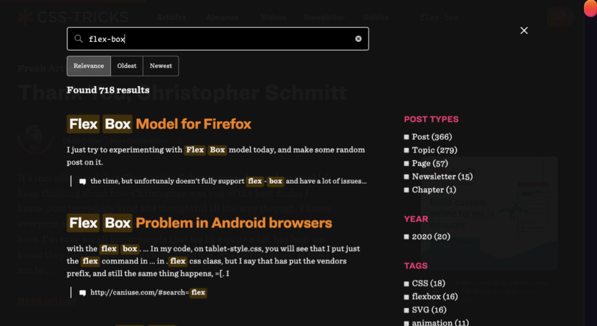Image resolution: width=597 pixels, height=326 pixels.
Task: Open Newsletter menu in background header
Action: click(x=325, y=18)
